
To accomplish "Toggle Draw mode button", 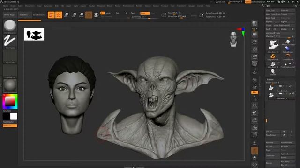I will (59, 15).
